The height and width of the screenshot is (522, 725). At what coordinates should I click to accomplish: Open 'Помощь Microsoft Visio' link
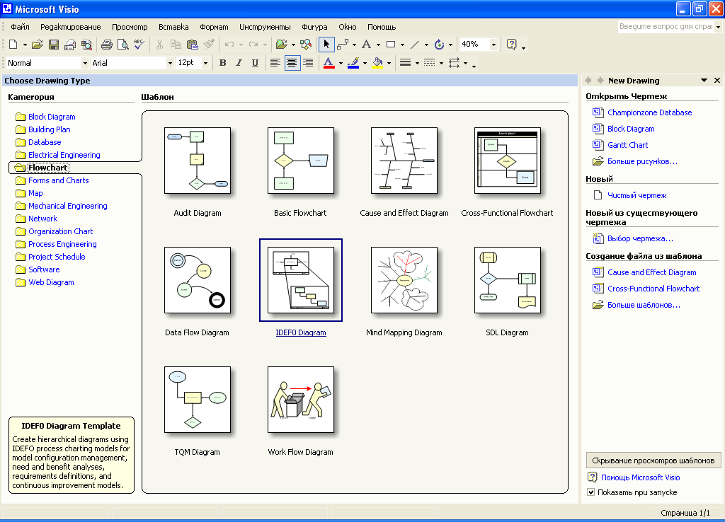(x=640, y=477)
